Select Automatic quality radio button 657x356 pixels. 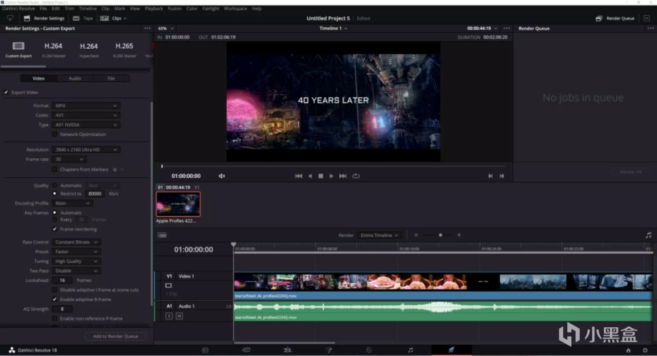55,185
